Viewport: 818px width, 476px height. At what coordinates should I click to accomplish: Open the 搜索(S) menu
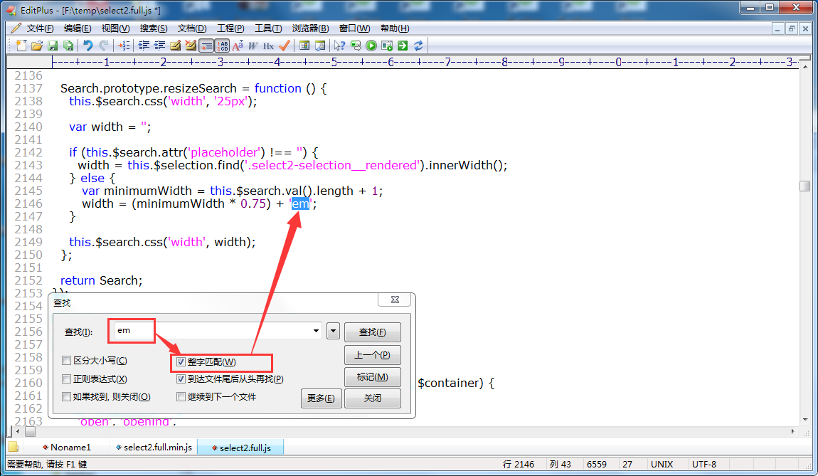point(154,28)
